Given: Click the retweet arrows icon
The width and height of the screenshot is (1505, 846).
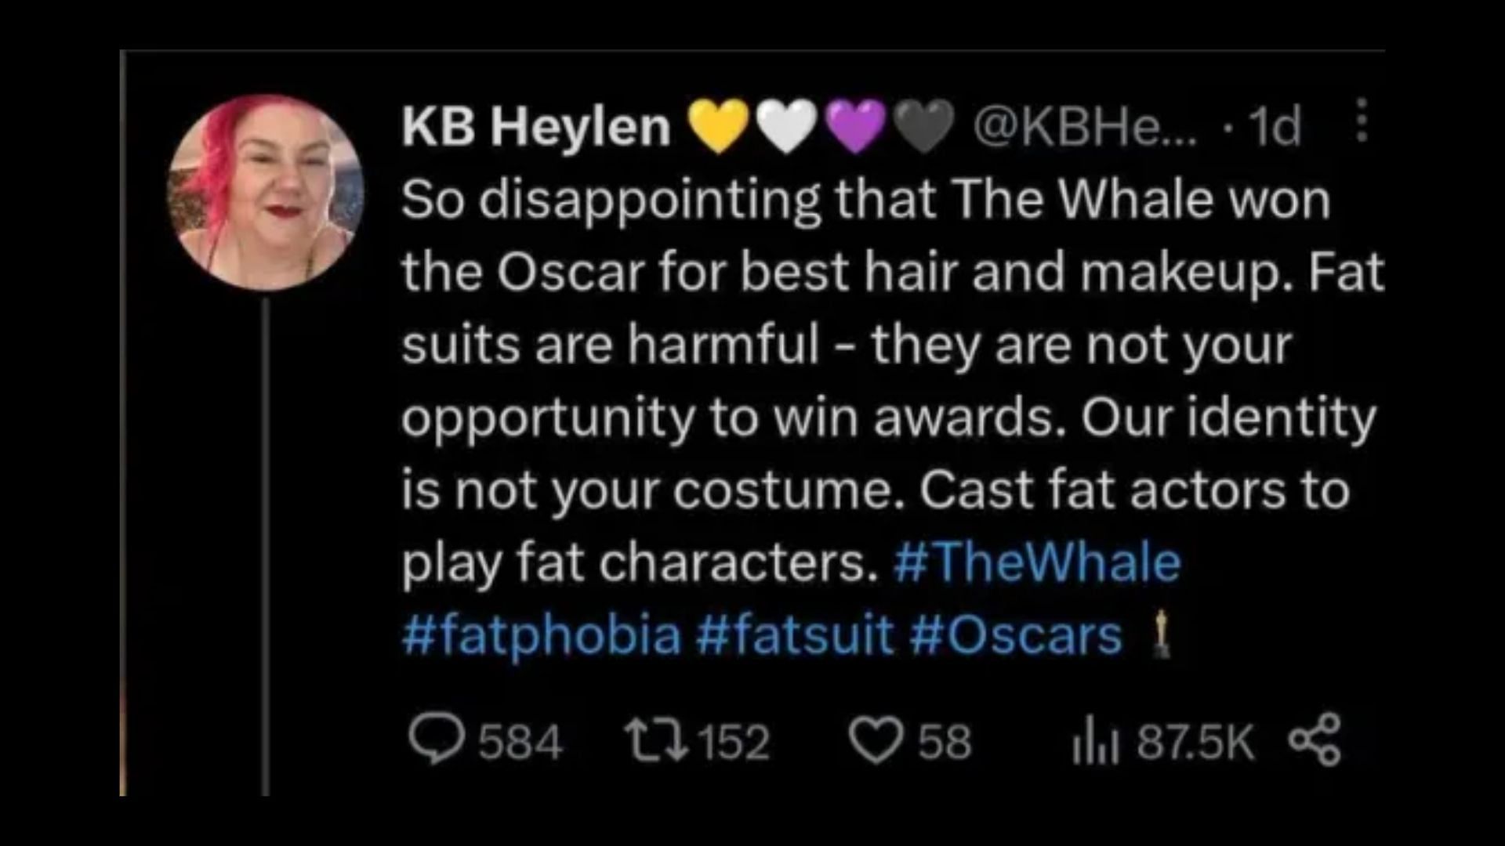Looking at the screenshot, I should [x=656, y=740].
